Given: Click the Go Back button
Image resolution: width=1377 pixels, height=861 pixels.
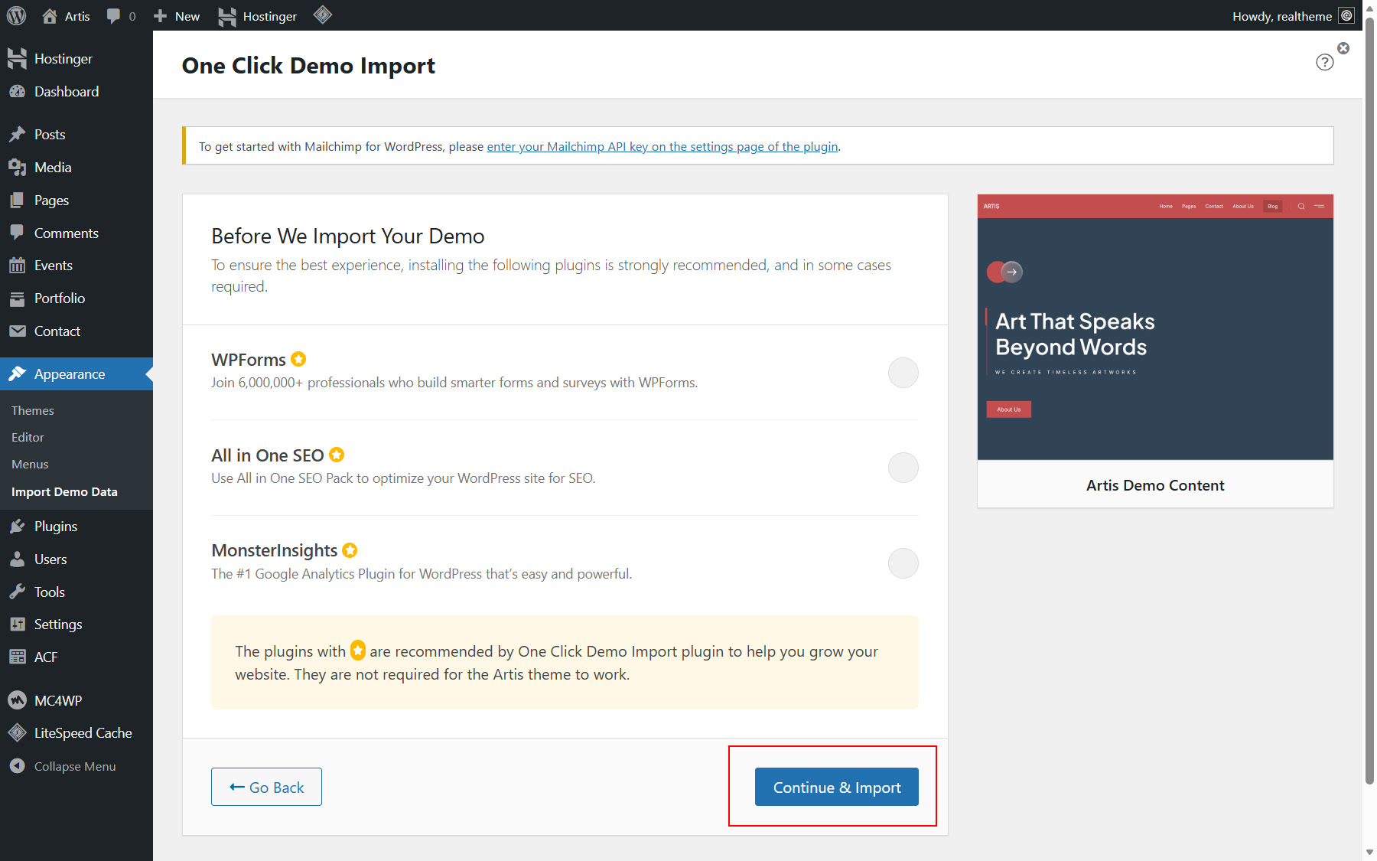Looking at the screenshot, I should coord(266,787).
